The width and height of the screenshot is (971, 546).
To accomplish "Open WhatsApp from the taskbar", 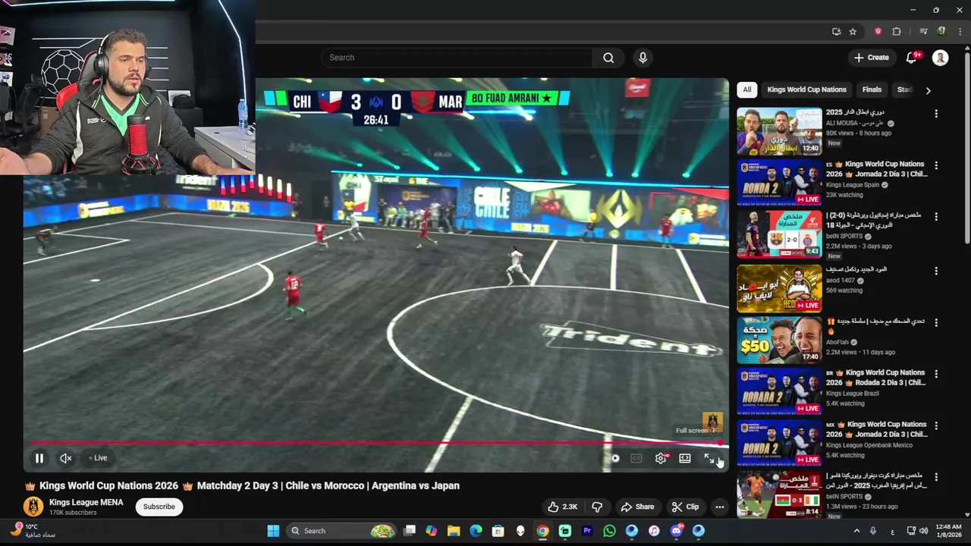I will pyautogui.click(x=609, y=531).
